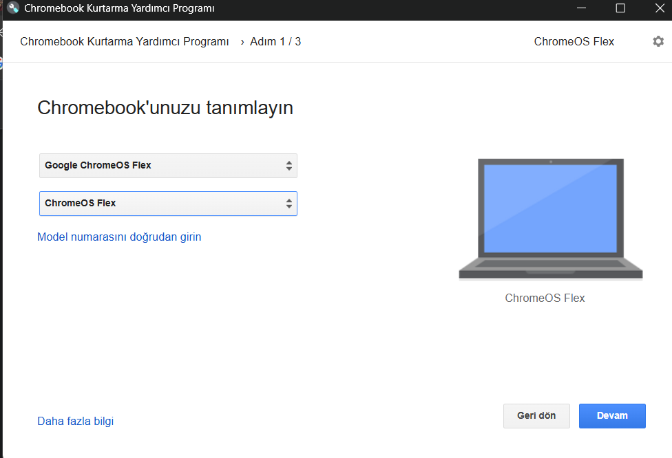Click the wrench app icon in title bar
This screenshot has height=458, width=672.
coord(13,8)
